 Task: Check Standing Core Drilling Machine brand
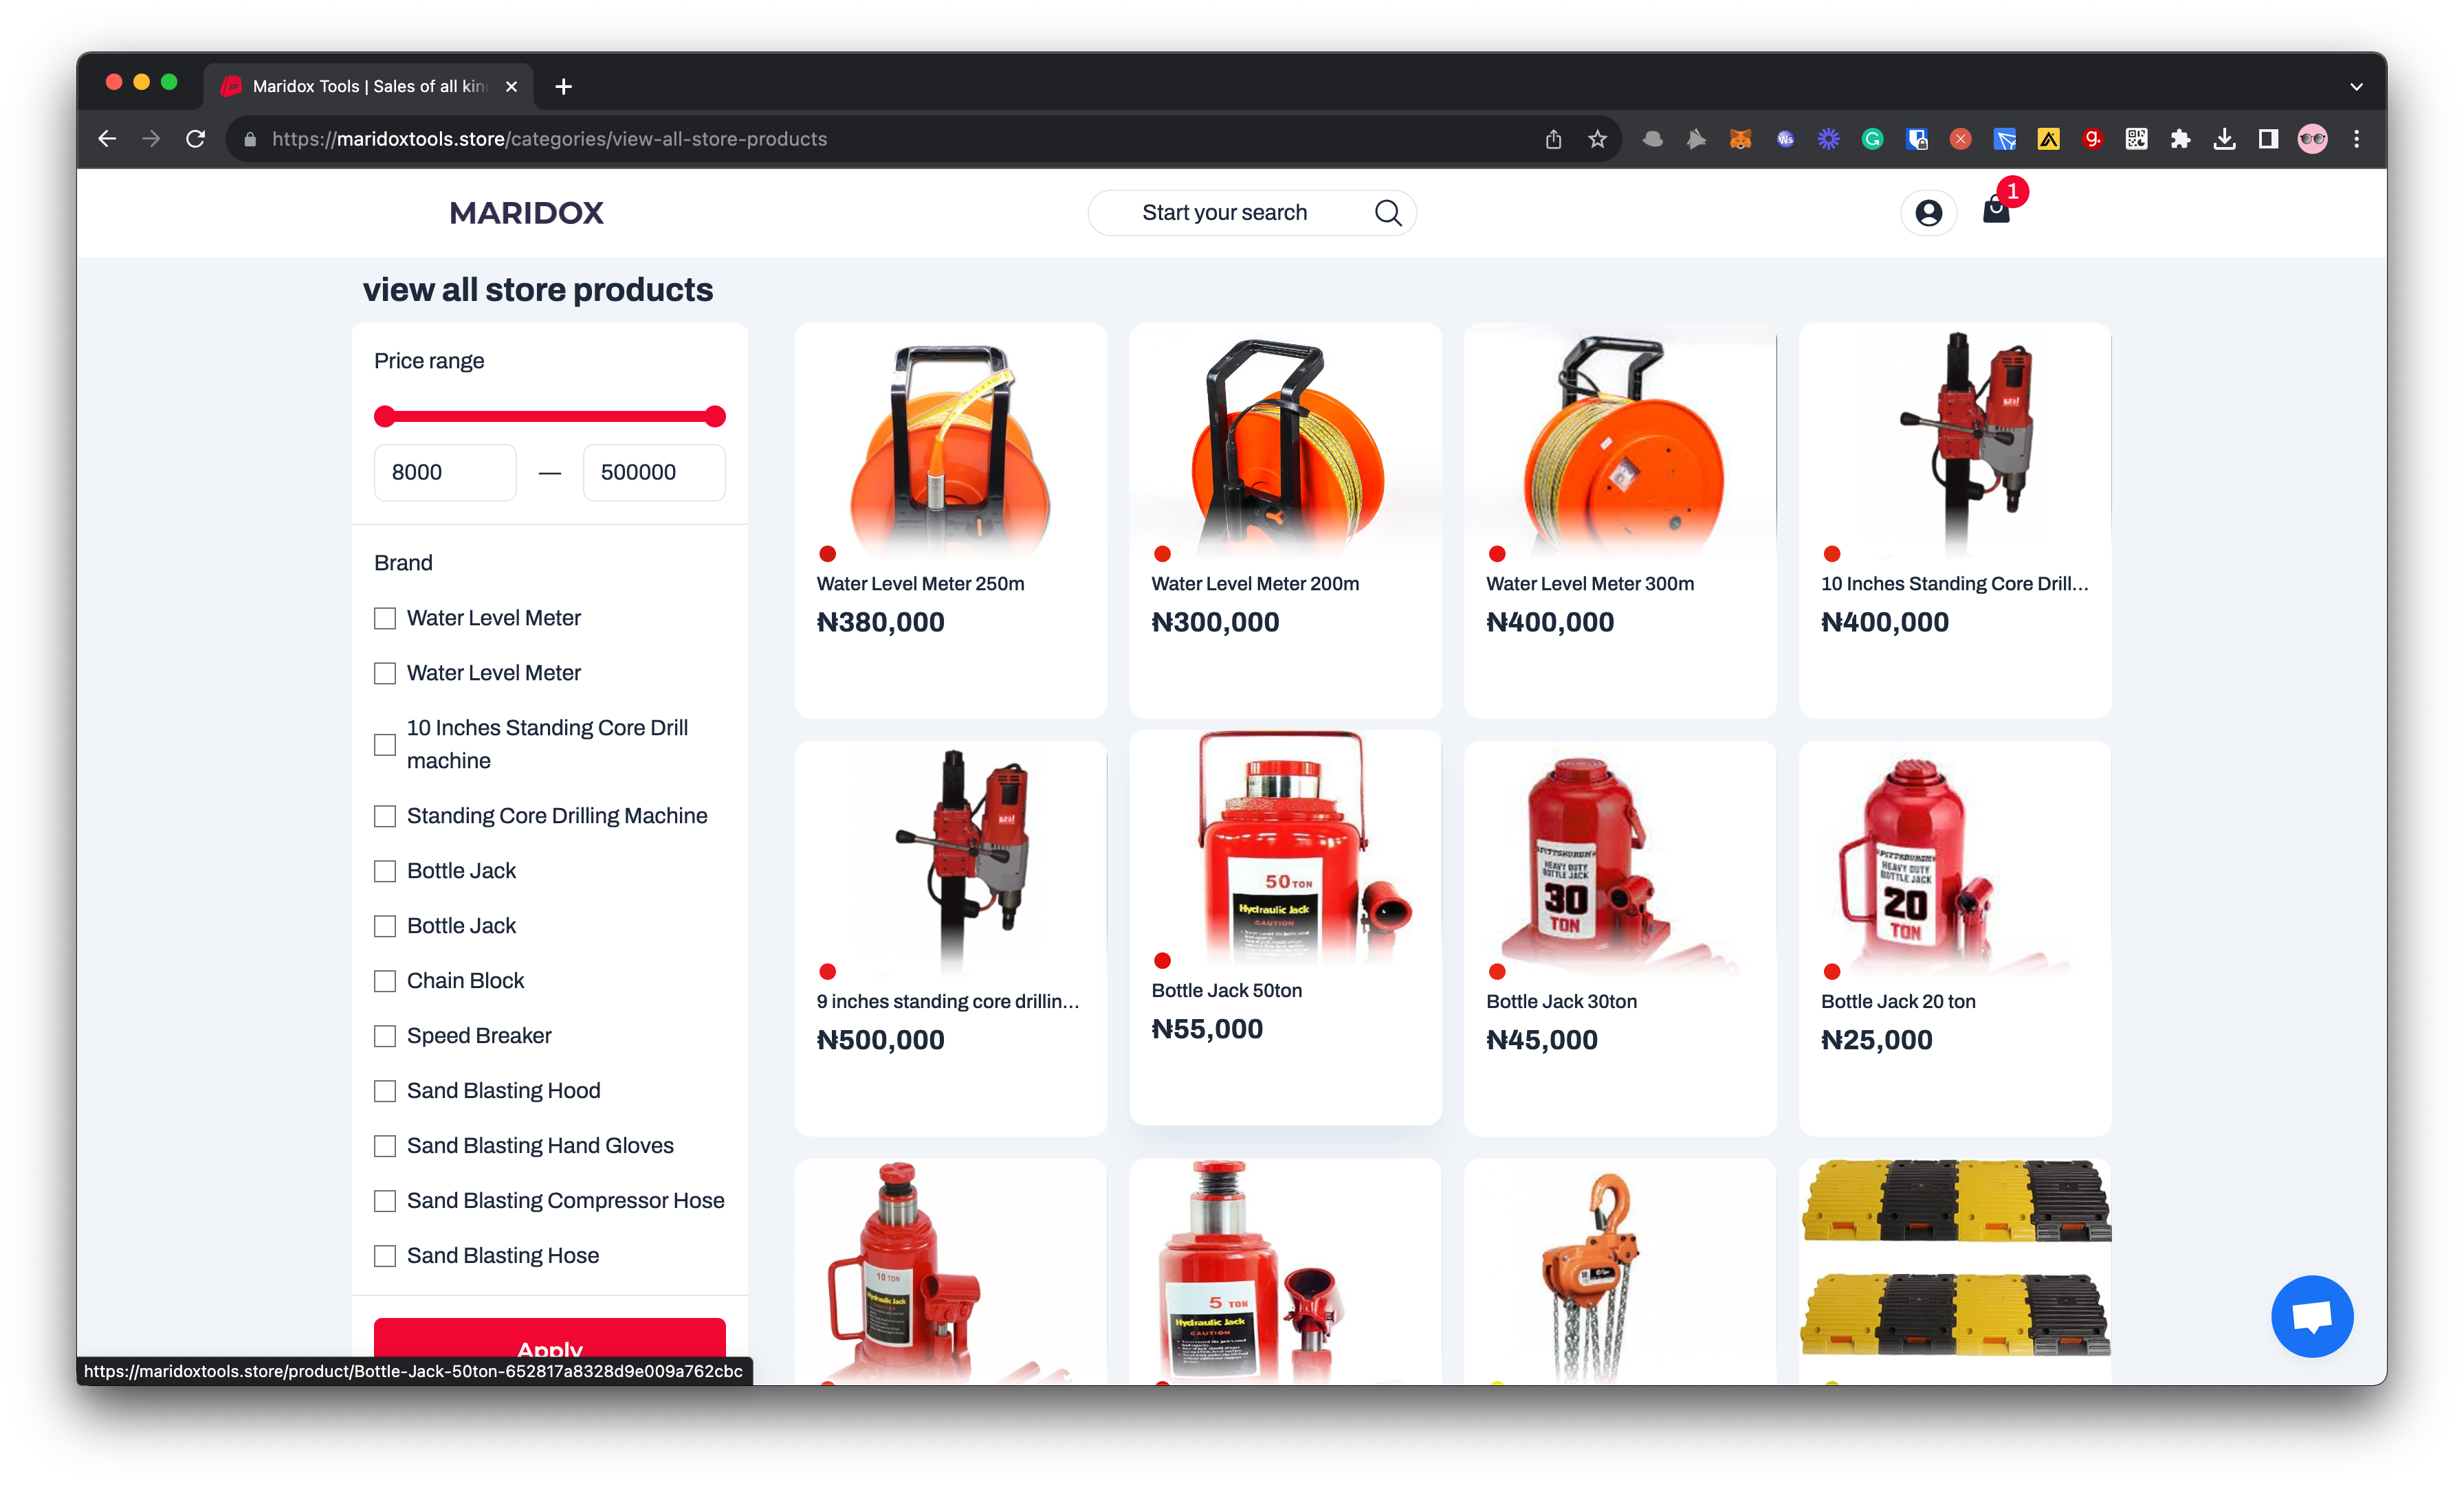[x=385, y=816]
